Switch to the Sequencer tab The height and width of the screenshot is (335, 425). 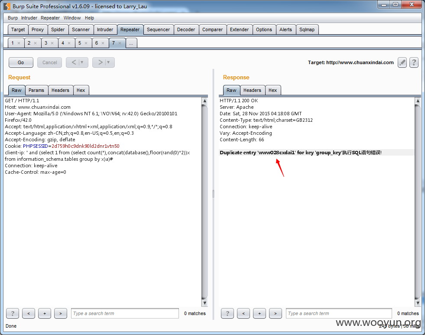click(x=158, y=29)
